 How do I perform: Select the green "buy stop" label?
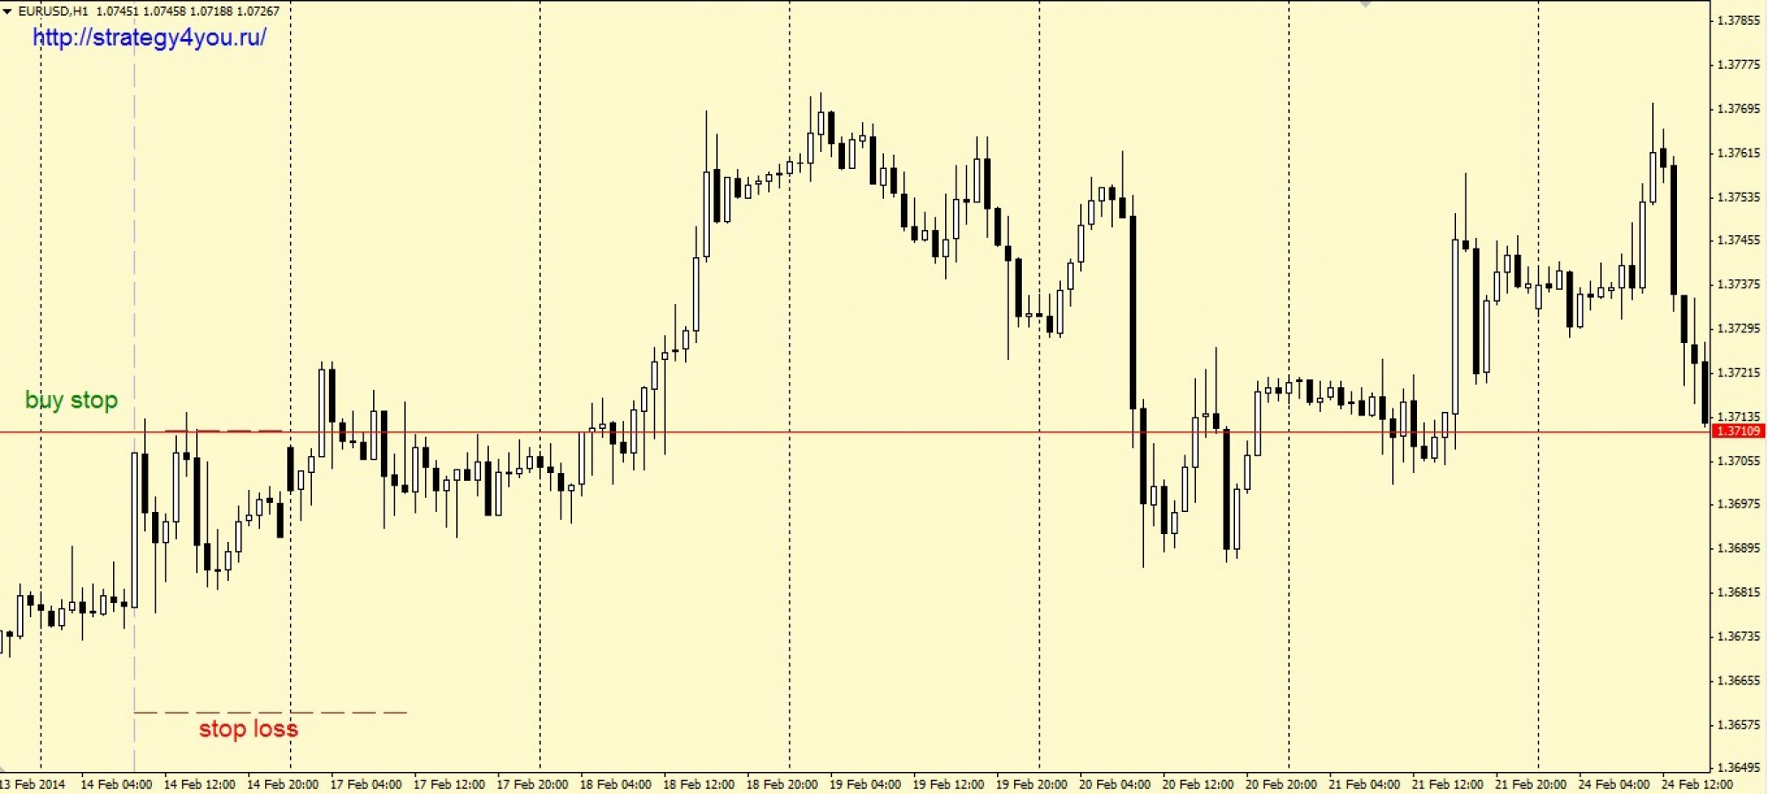point(72,401)
